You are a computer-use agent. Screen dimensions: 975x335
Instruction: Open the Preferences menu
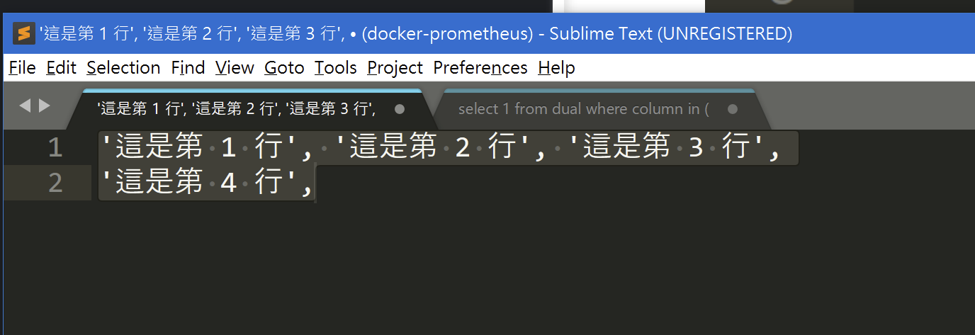(480, 68)
